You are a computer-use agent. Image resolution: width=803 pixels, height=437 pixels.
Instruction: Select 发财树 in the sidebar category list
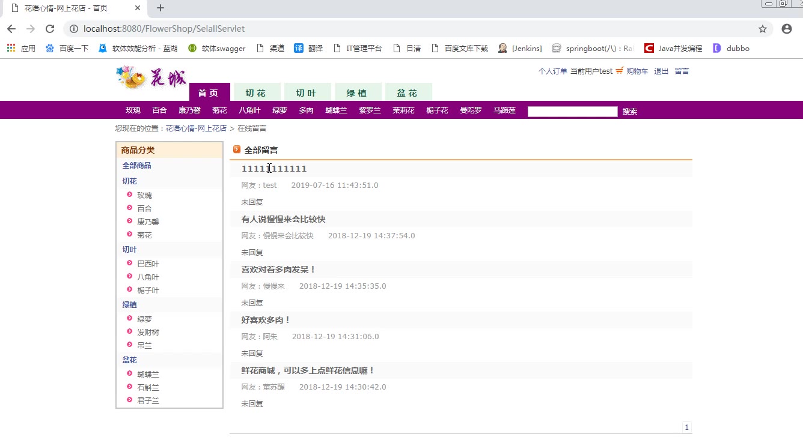tap(148, 332)
